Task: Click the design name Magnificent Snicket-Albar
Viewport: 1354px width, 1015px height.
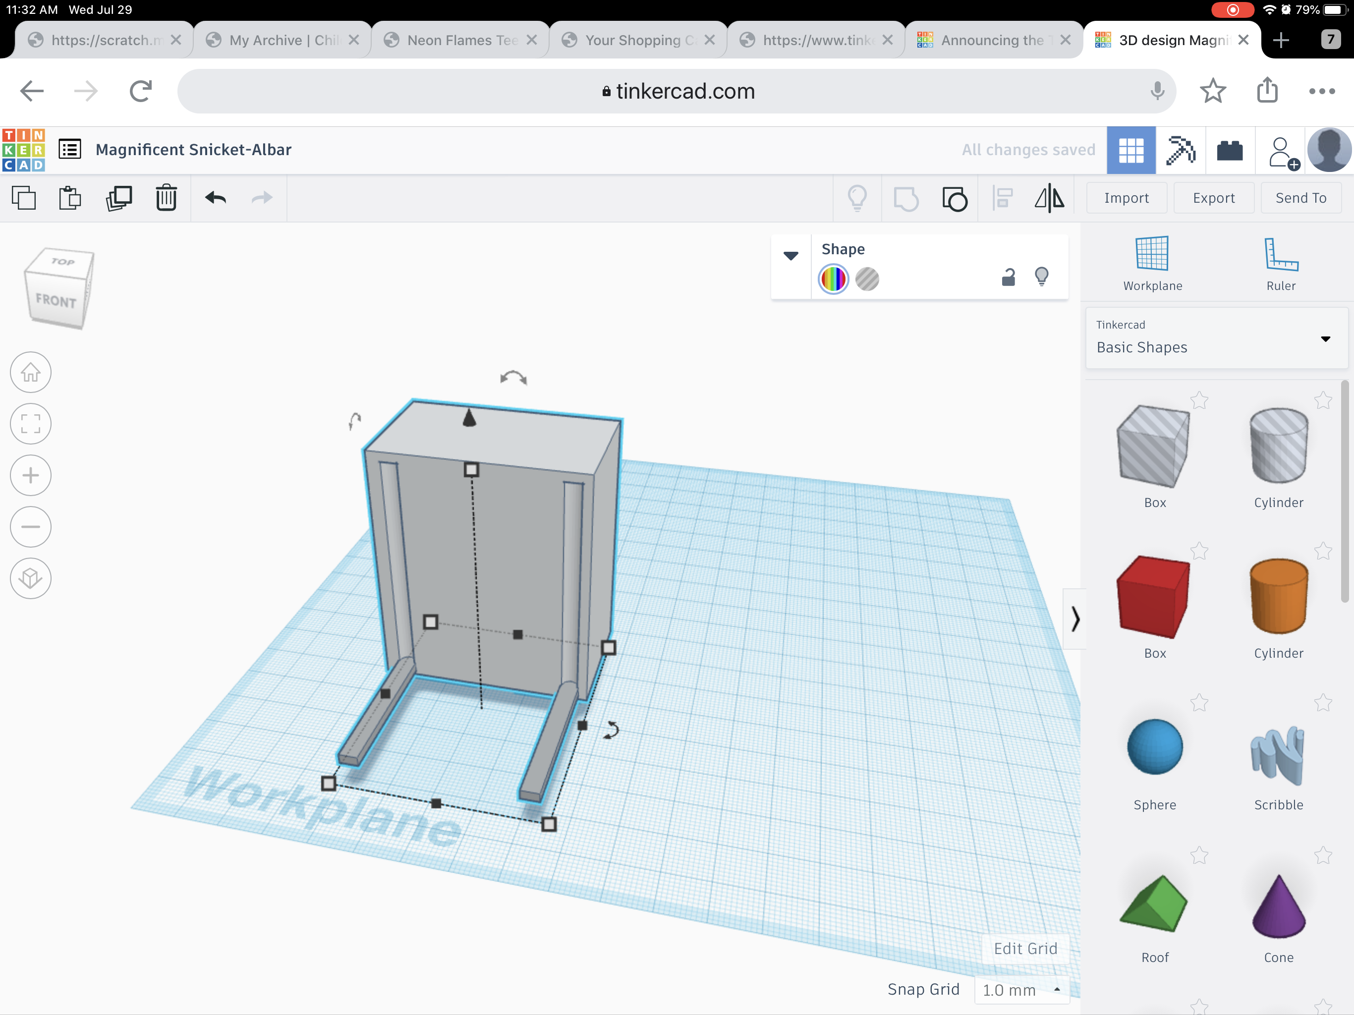Action: coord(193,149)
